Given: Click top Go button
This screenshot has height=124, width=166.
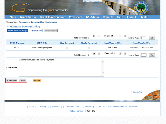Looking at the screenshot, I should [152, 38].
